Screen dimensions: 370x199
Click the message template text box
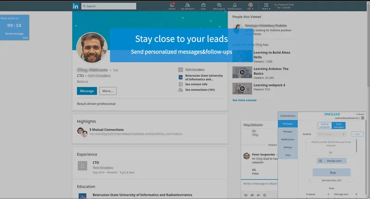click(331, 147)
